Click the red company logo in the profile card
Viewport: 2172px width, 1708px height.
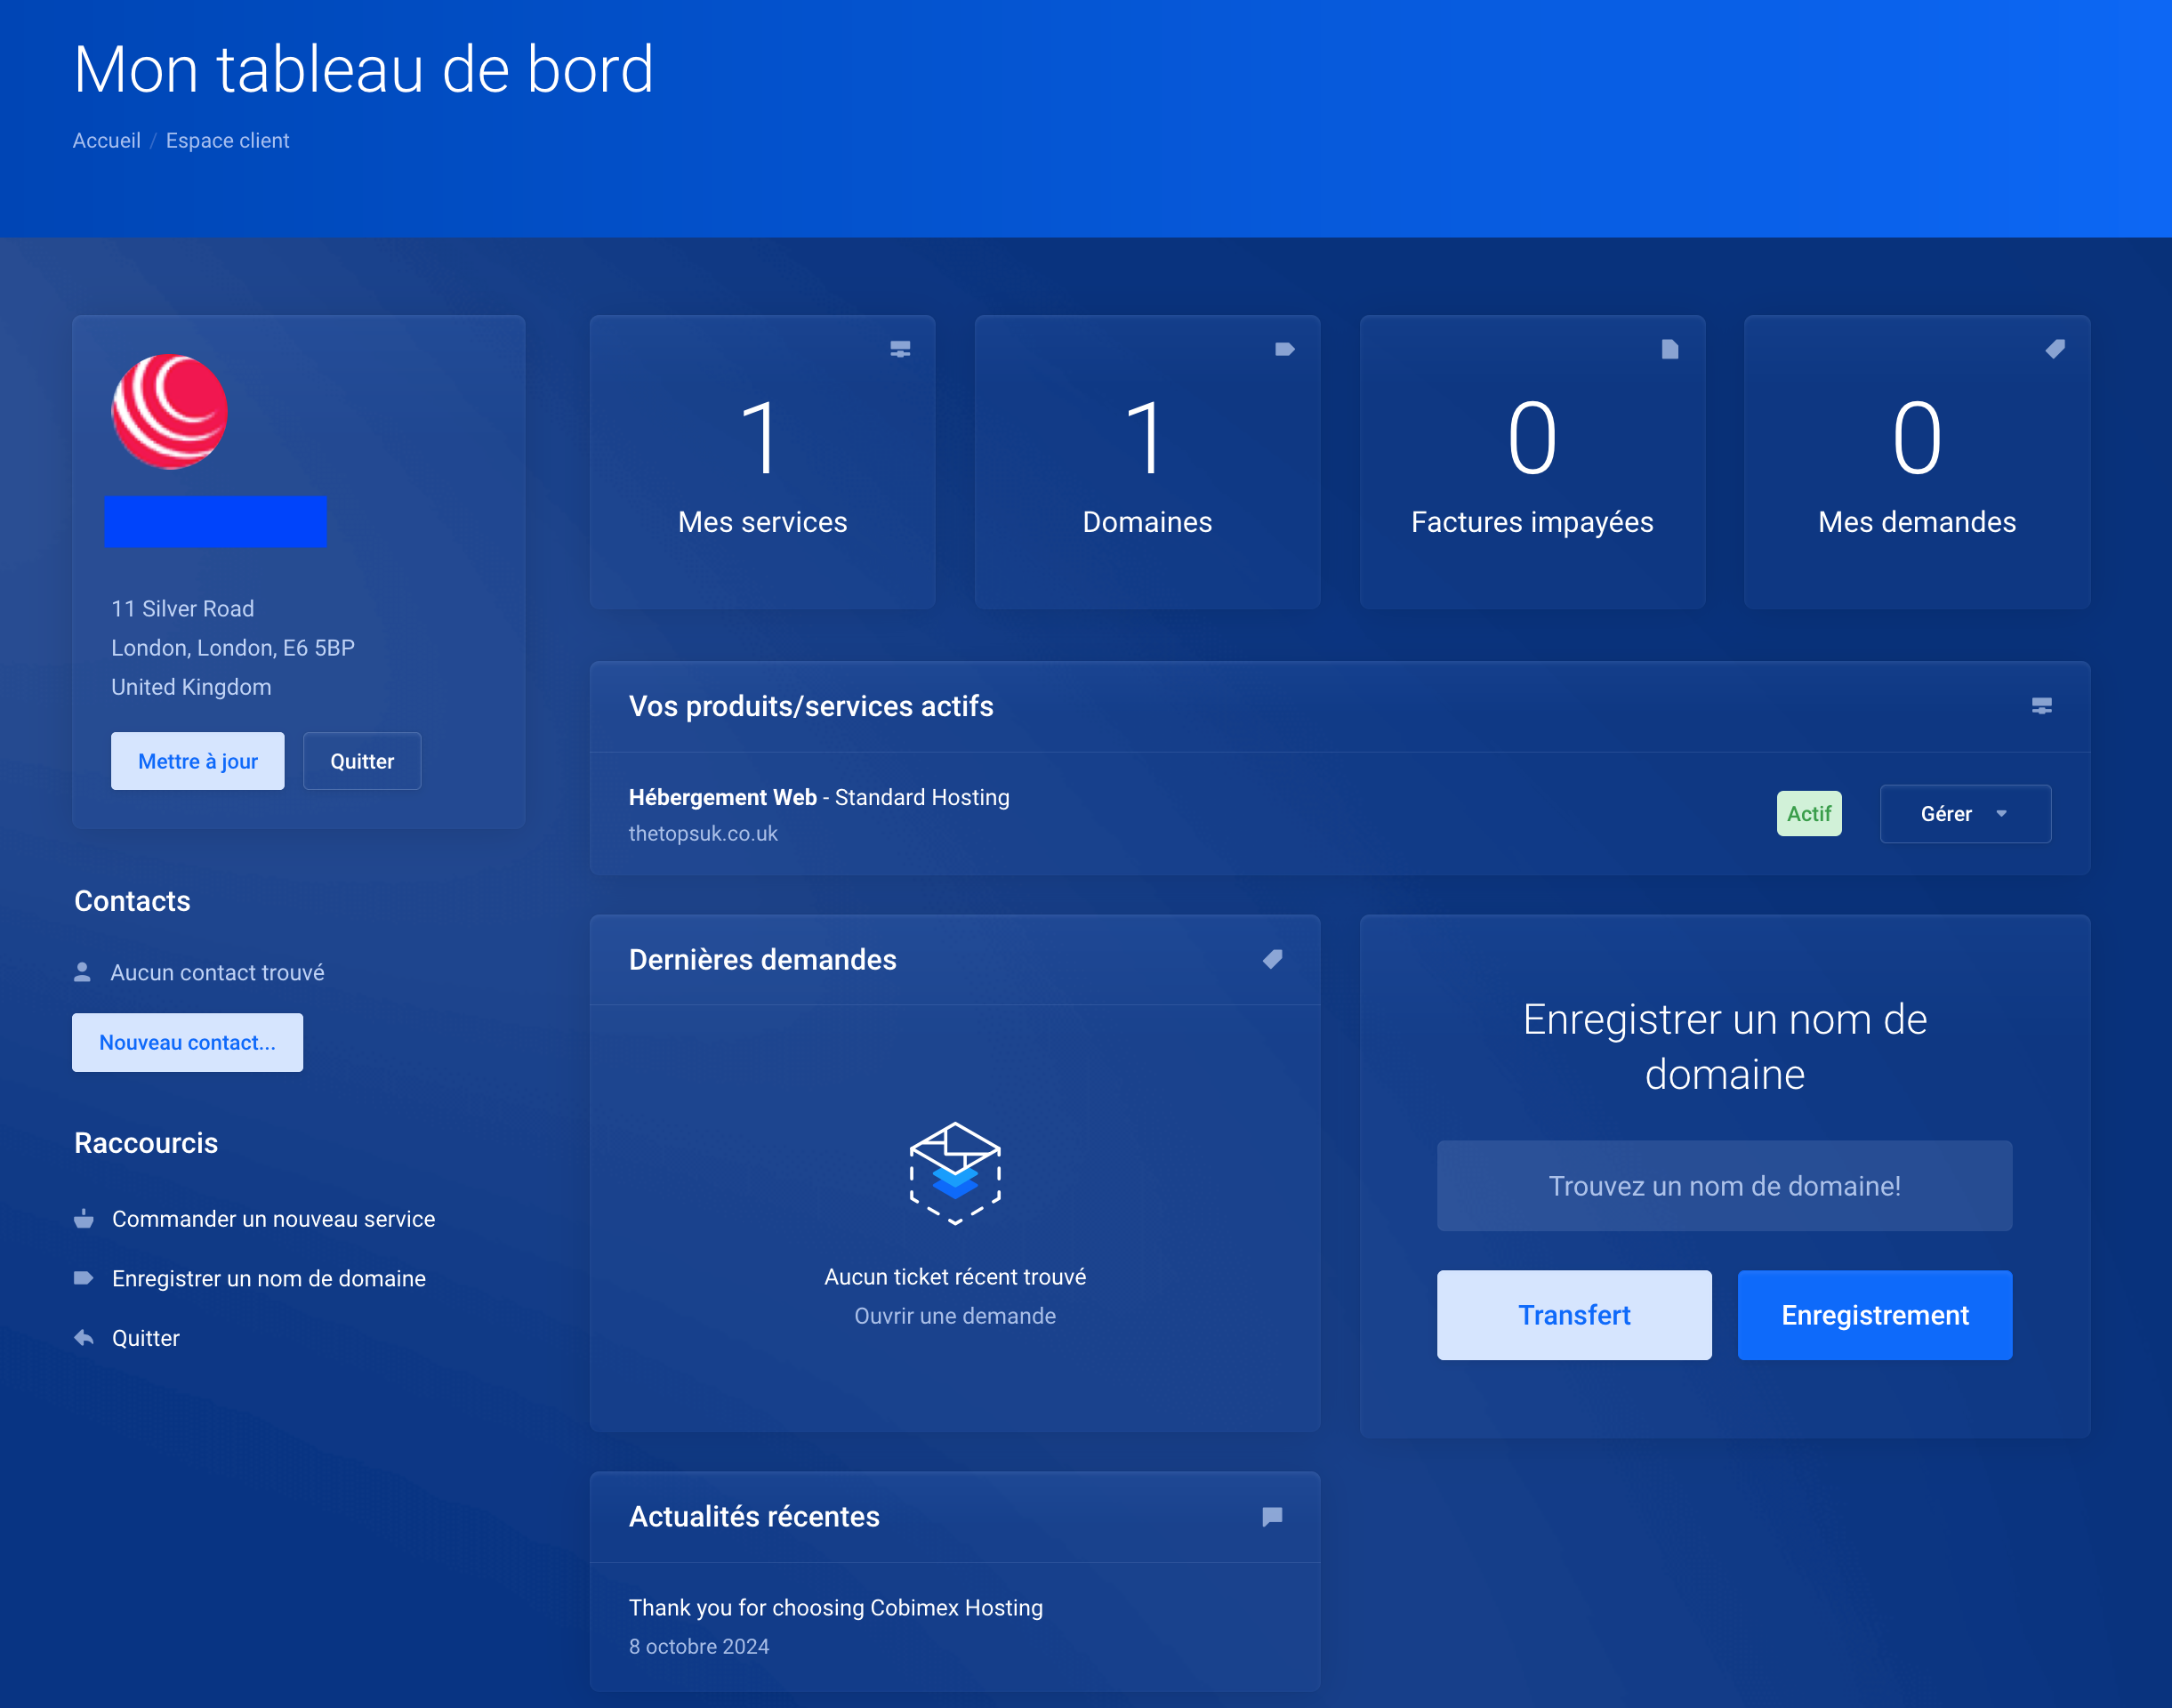[172, 412]
